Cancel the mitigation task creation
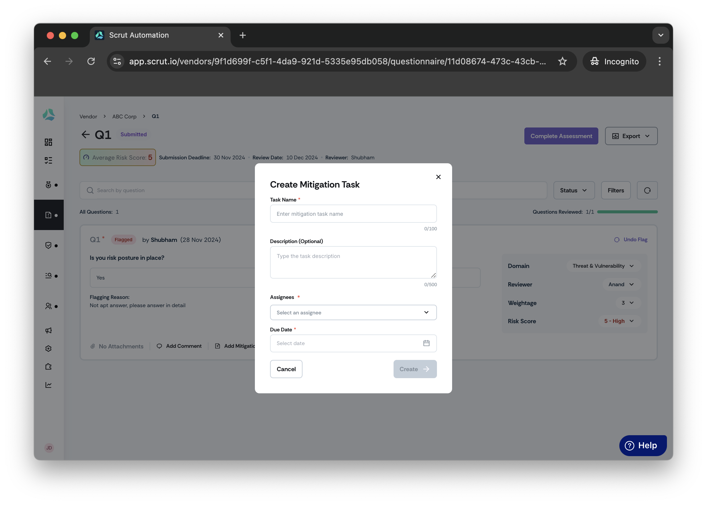707x505 pixels. (286, 369)
